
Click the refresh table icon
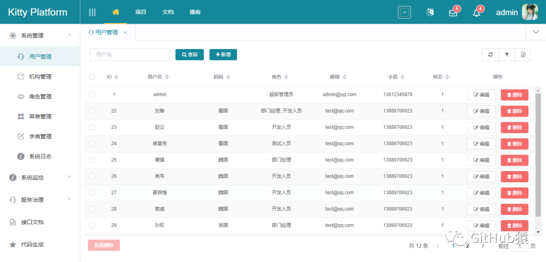tap(490, 55)
